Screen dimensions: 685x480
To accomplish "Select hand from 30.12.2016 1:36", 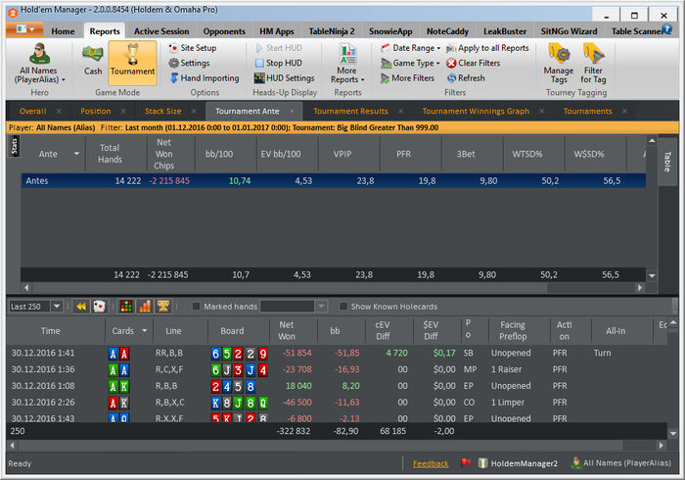I will click(337, 369).
